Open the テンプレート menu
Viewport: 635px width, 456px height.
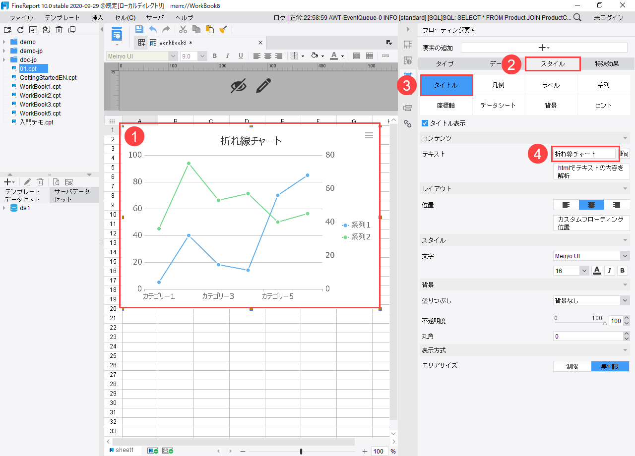click(x=62, y=17)
